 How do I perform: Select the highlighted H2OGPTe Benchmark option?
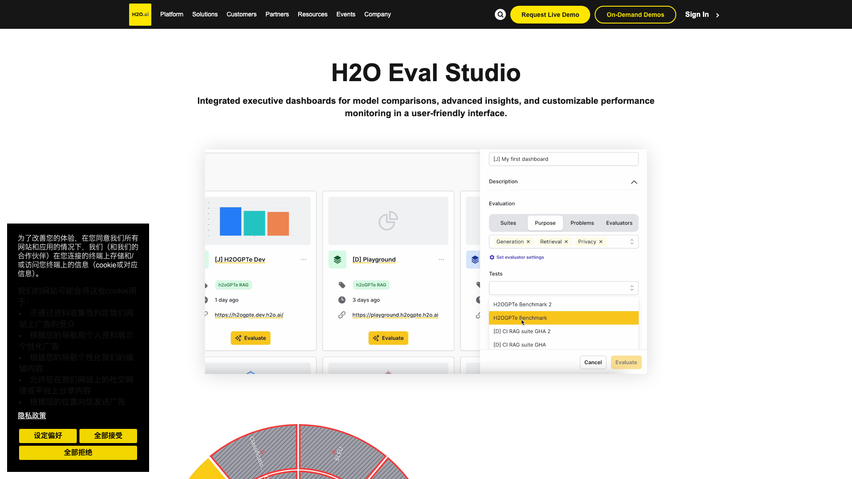(x=564, y=318)
